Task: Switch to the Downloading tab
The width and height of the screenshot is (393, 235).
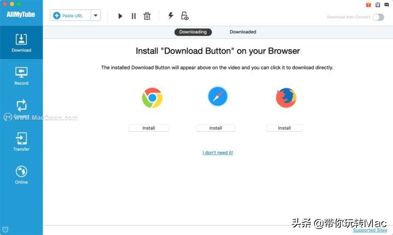Action: pyautogui.click(x=193, y=32)
